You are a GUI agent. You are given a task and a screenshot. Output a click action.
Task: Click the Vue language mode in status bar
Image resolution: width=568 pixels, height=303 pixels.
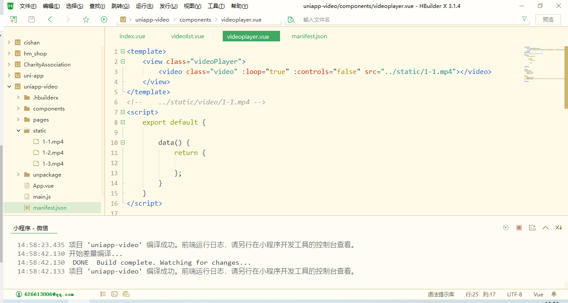538,294
